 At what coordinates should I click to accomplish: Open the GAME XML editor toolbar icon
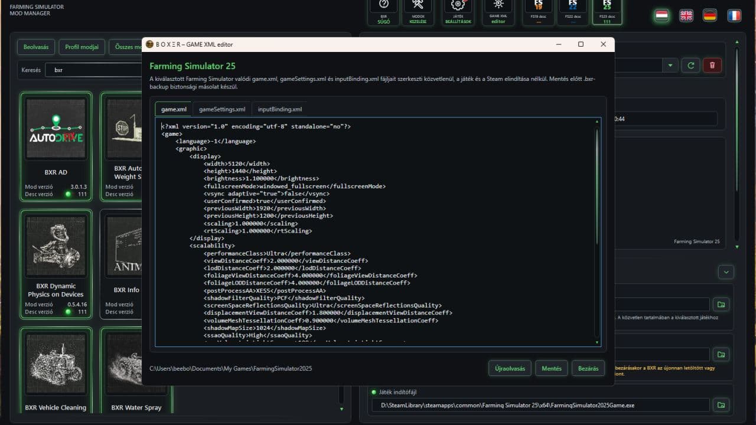[x=498, y=11]
